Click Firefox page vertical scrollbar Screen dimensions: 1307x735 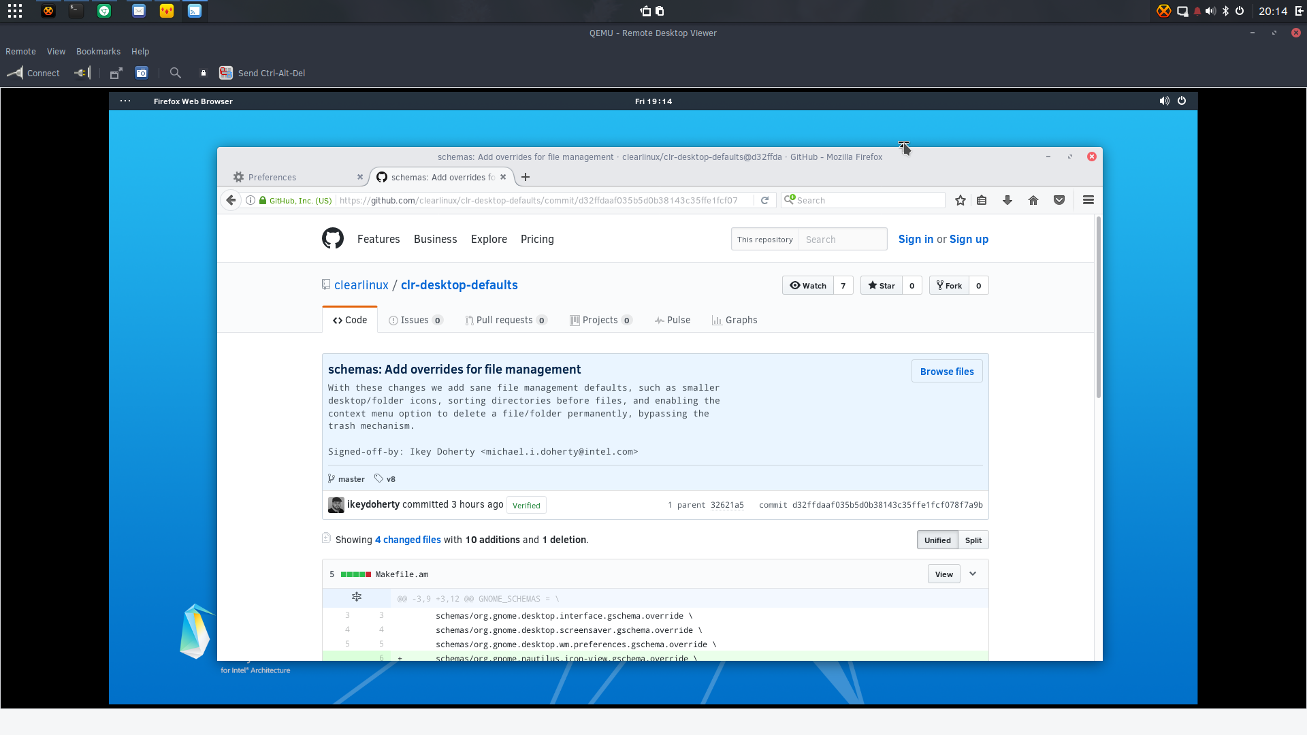pyautogui.click(x=1098, y=308)
